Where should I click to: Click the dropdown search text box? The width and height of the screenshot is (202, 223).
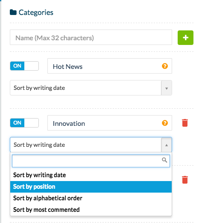coord(91,161)
